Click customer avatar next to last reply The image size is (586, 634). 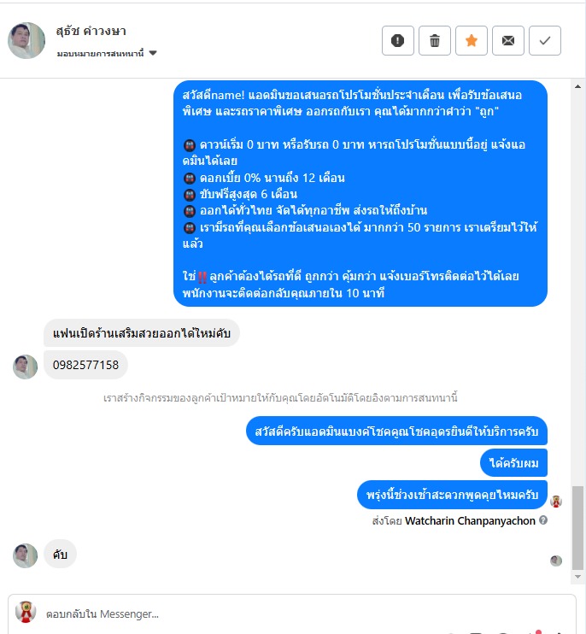tap(25, 555)
